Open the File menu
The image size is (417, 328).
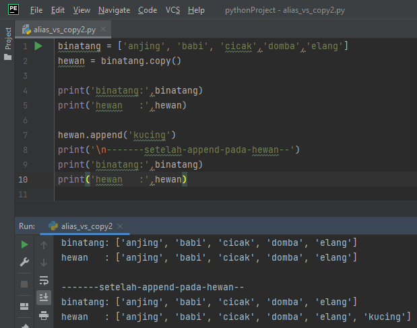click(36, 10)
